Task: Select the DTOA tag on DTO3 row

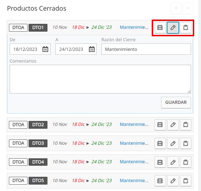Action: coord(18,143)
